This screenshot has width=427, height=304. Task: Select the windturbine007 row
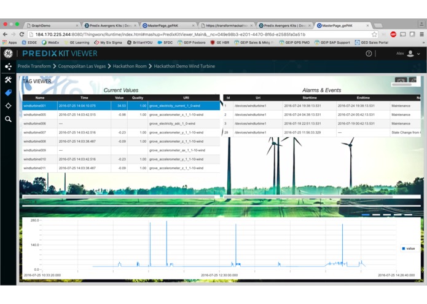tap(121, 132)
